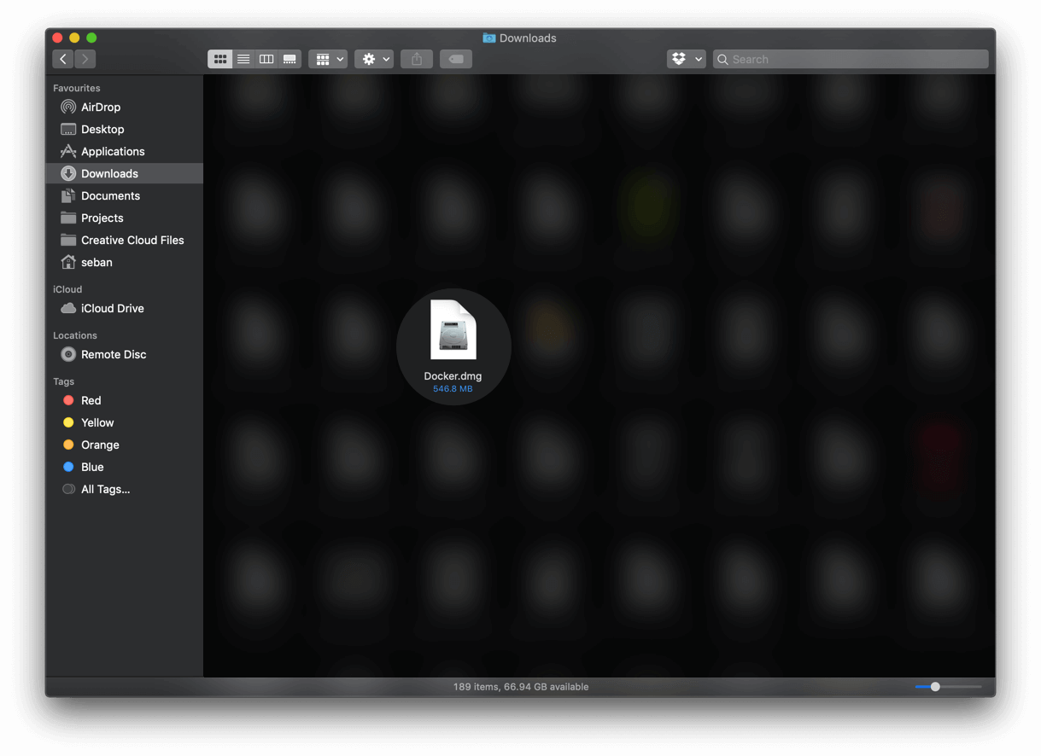Click the iCloud section header
Screen dimensions: 1041x756
67,289
